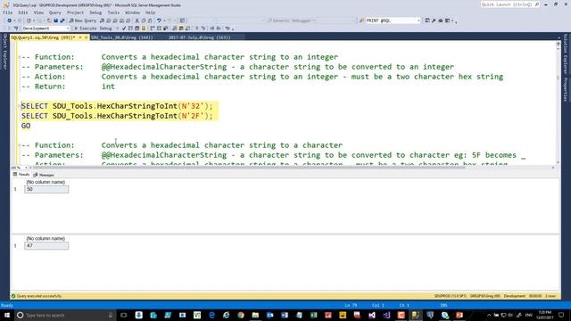Screen dimensions: 571x321
Task: Collapse the SELECT HexCharStringToInt block
Action: (19, 106)
